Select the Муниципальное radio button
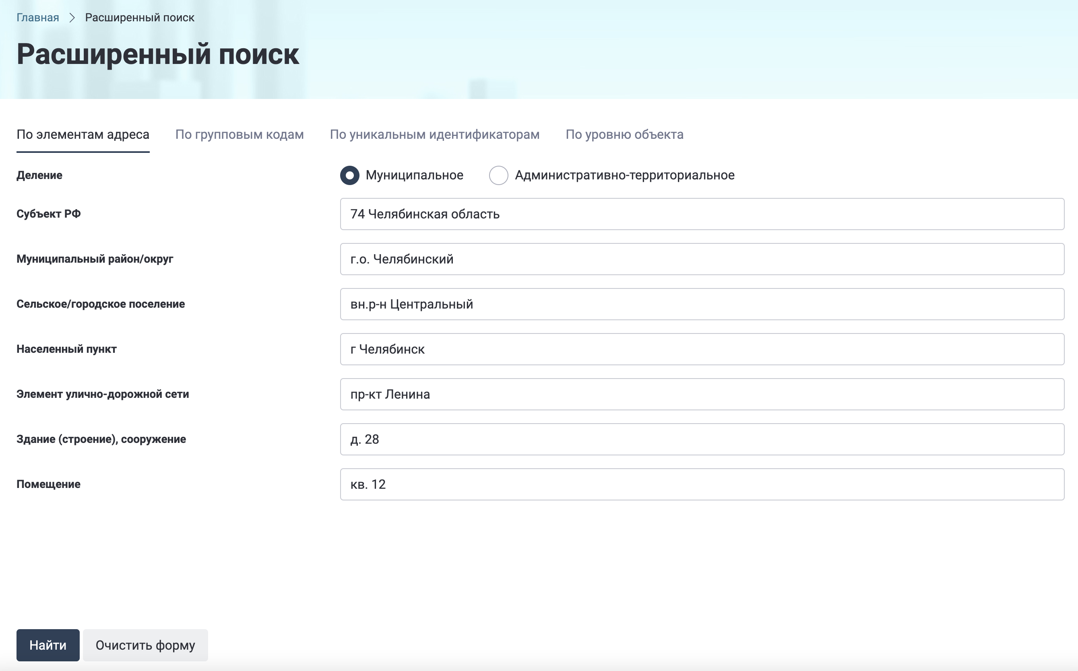 coord(349,175)
